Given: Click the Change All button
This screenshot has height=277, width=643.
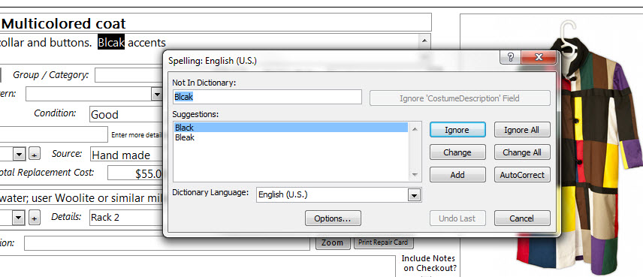Looking at the screenshot, I should [522, 152].
